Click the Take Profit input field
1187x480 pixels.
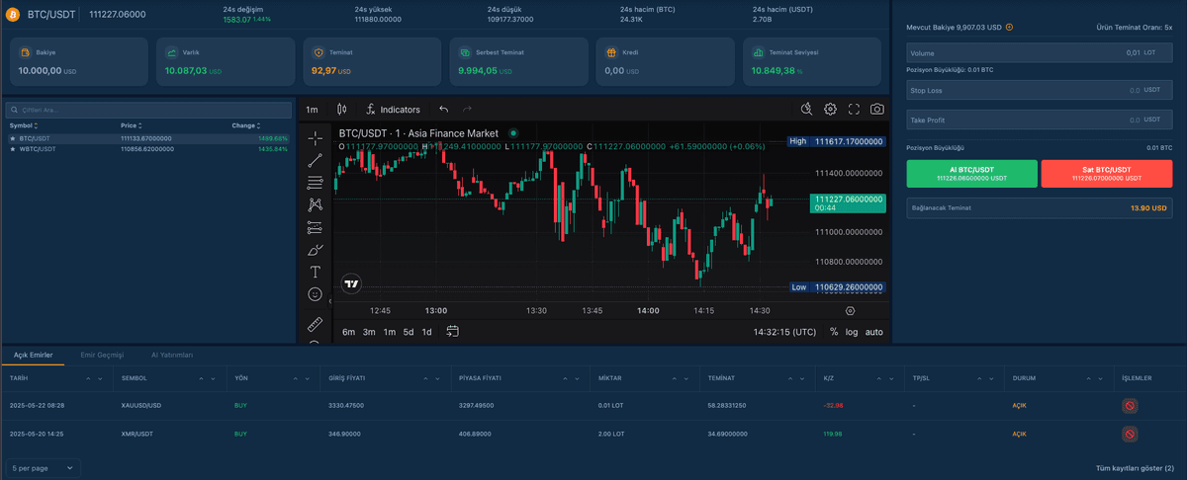[x=1040, y=120]
